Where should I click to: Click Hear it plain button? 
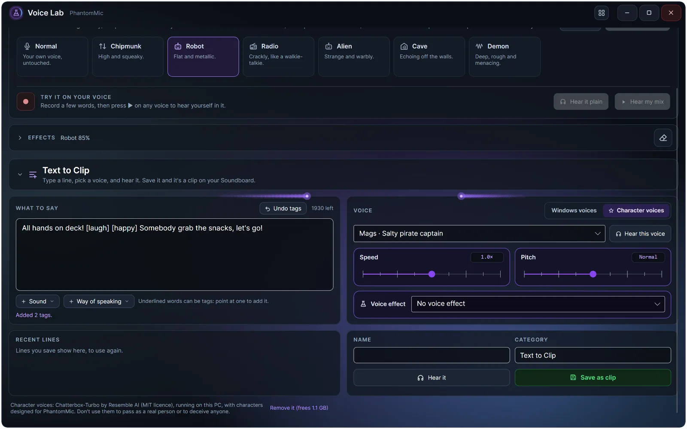581,102
